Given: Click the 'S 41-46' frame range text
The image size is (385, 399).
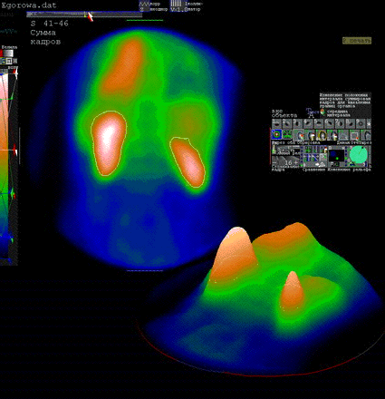Looking at the screenshot, I should click(x=50, y=24).
